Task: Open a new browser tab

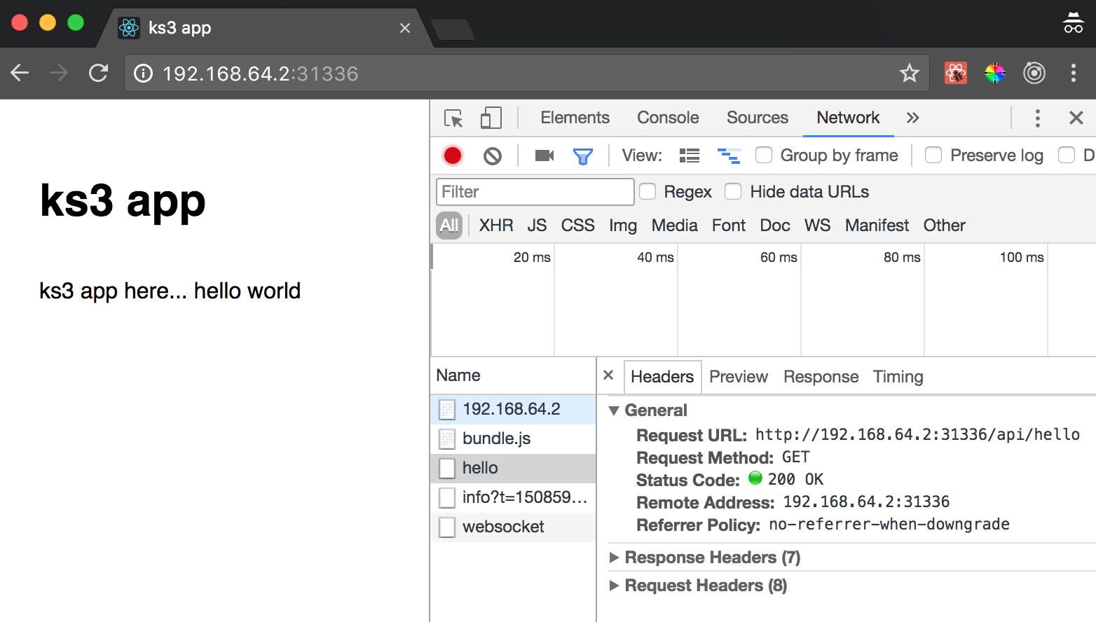Action: coord(453,29)
